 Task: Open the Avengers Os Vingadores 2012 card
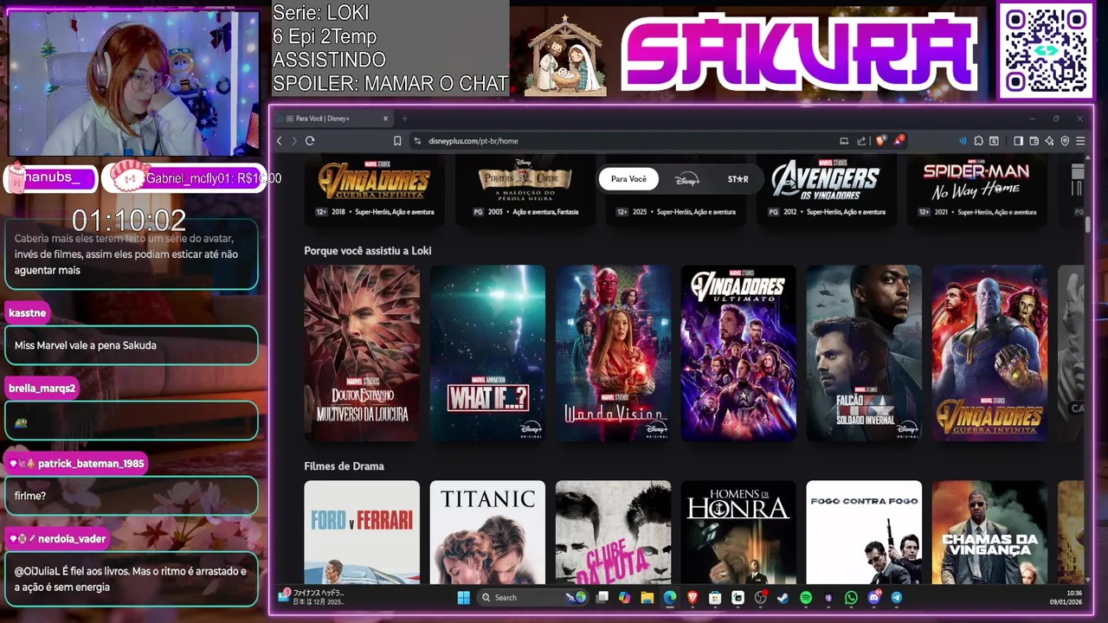(x=826, y=190)
